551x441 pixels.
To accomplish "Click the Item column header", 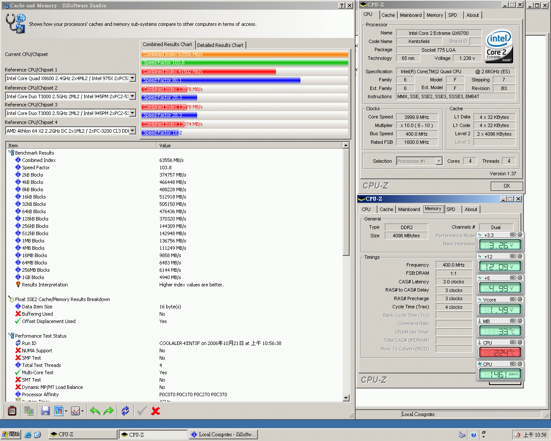I will pos(81,146).
